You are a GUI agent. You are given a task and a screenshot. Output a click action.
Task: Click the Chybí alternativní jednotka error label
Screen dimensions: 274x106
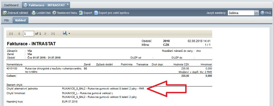point(22,89)
